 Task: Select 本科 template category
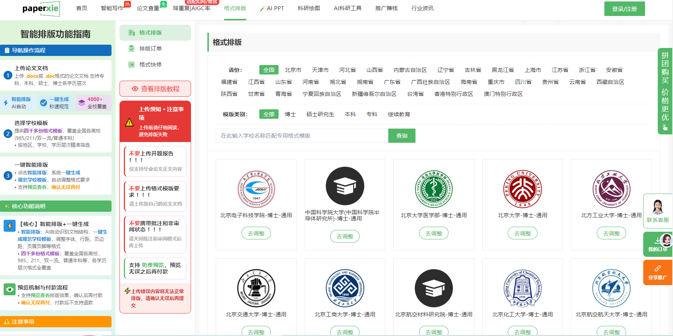coord(350,114)
